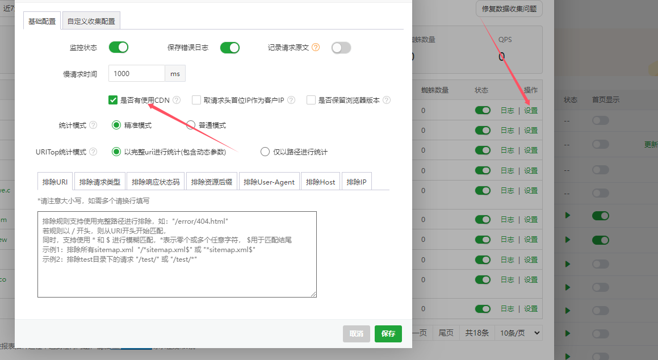
Task: Toggle the 保存错误日志 switch
Action: (x=230, y=48)
